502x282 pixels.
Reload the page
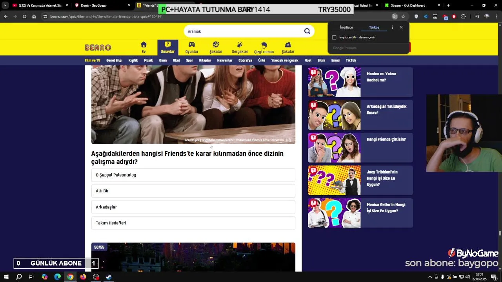(x=24, y=16)
